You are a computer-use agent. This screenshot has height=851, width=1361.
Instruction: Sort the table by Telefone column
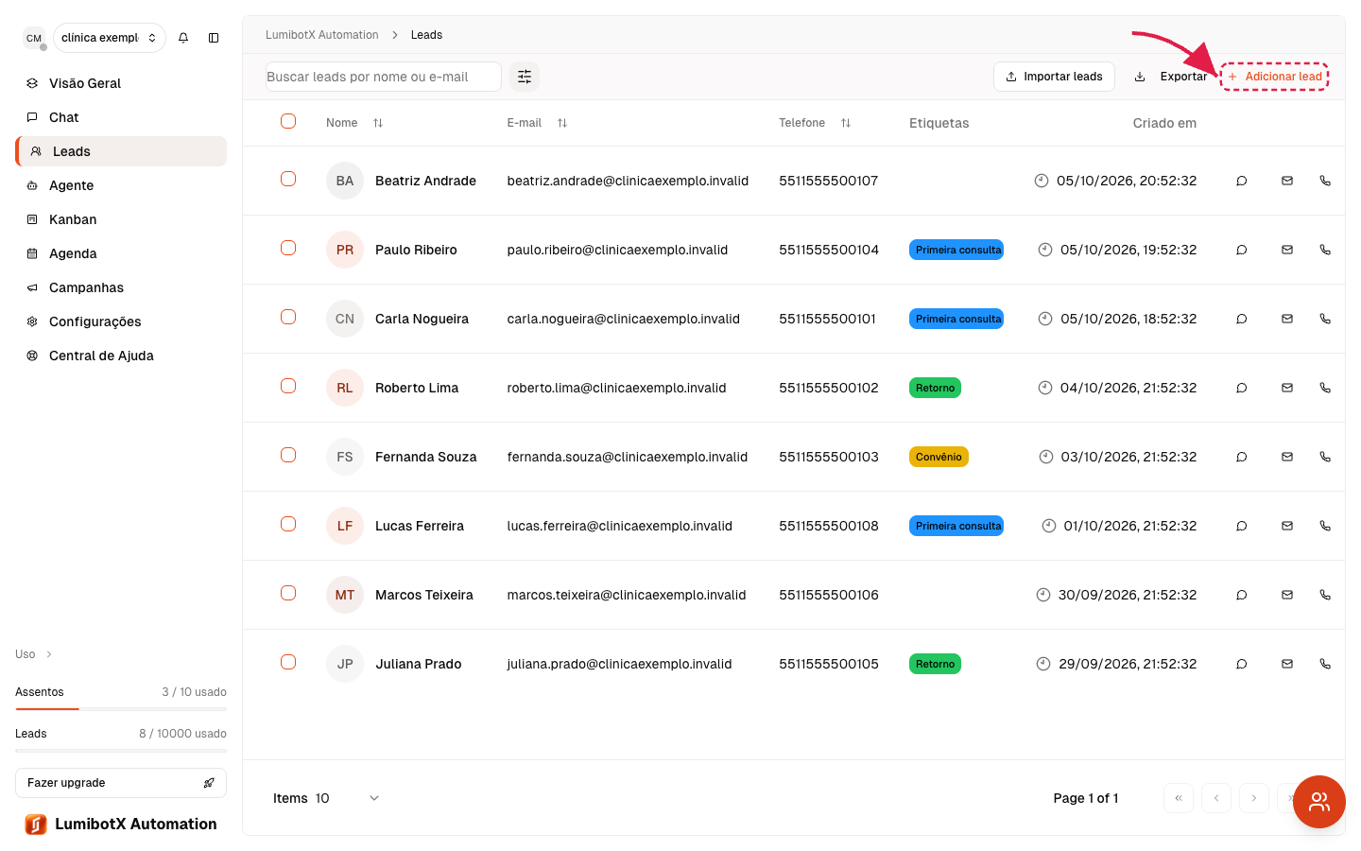click(815, 123)
